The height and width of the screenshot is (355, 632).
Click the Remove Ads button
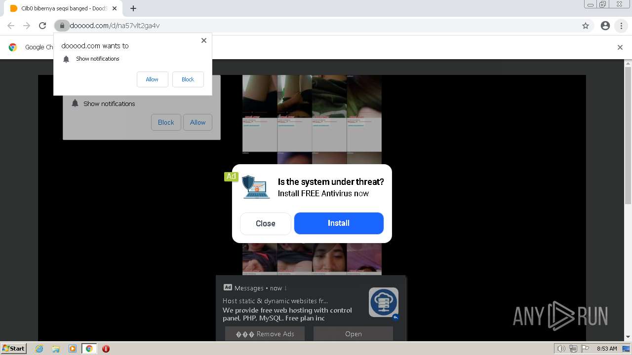coord(265,334)
